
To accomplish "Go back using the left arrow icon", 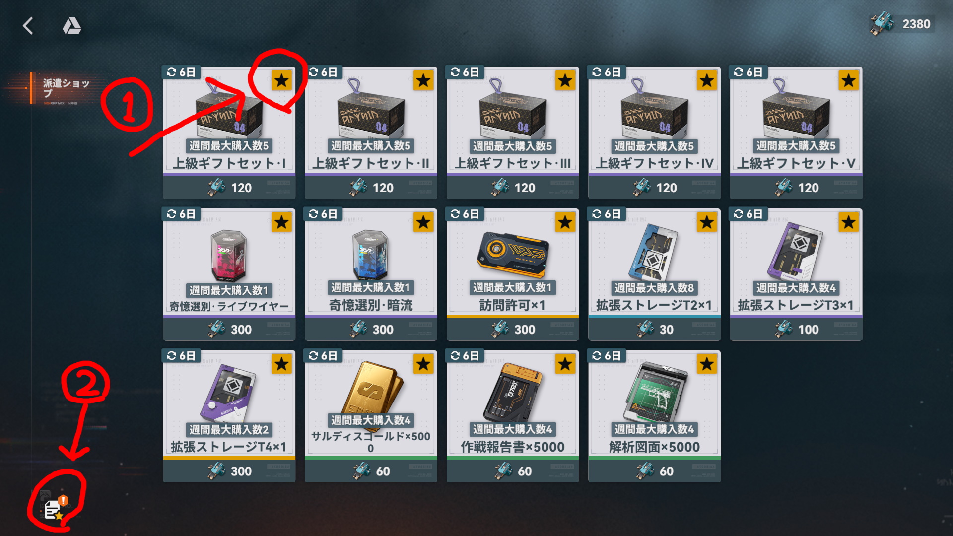I will (28, 26).
